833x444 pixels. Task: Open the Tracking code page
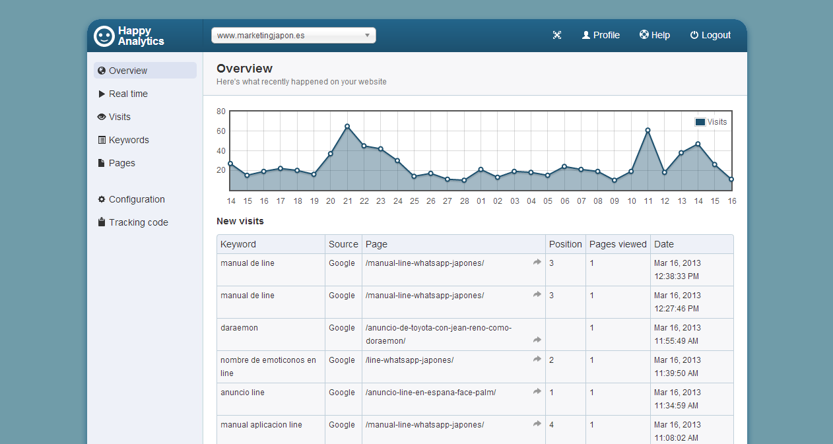138,222
